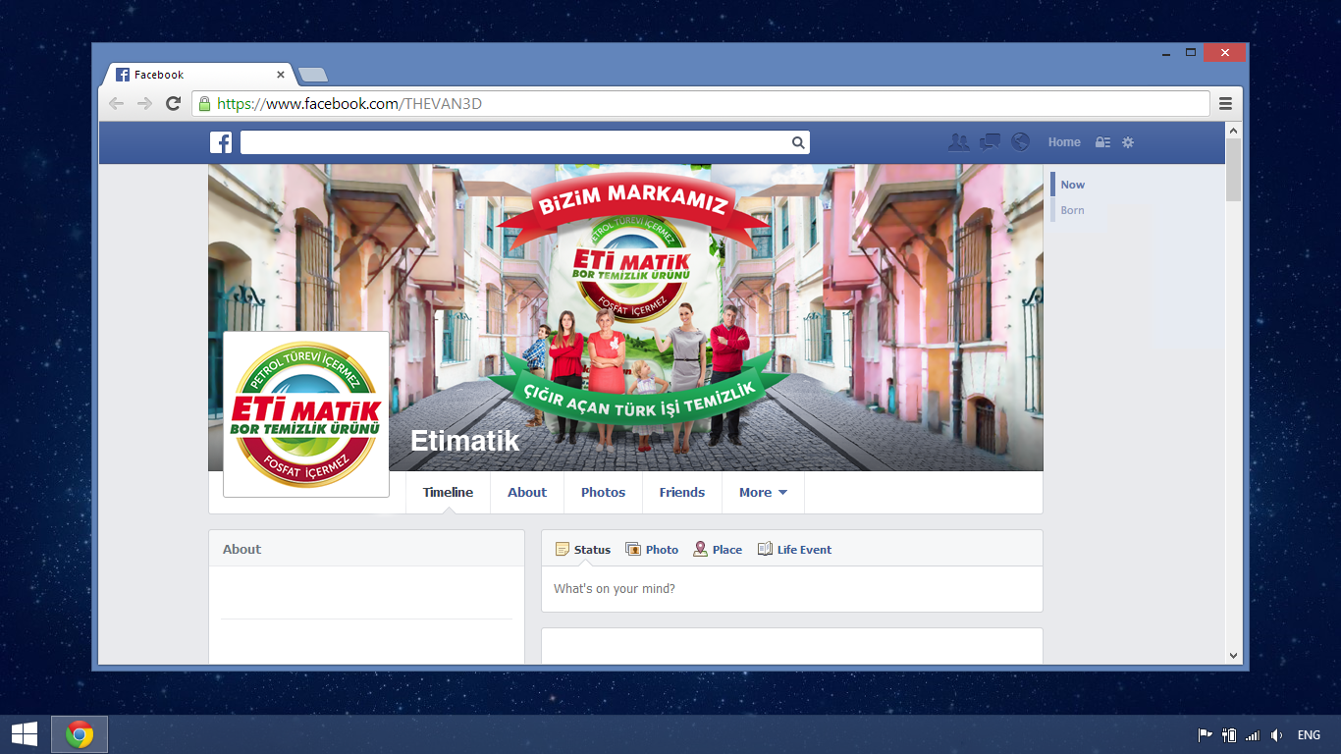
Task: Click the volume speaker tray icon
Action: 1276,735
